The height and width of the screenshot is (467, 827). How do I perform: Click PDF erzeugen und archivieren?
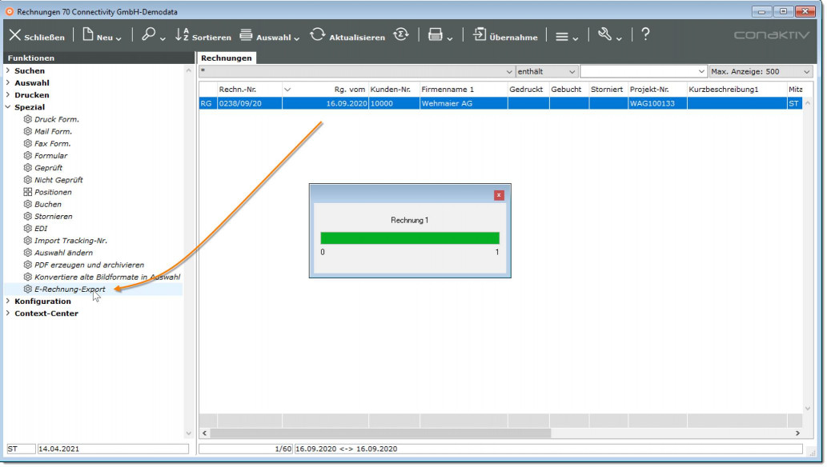click(x=89, y=265)
